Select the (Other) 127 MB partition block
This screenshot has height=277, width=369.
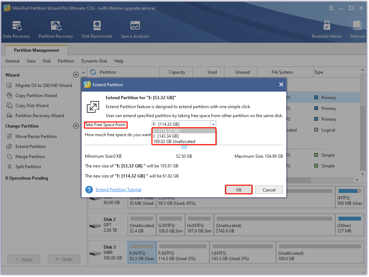click(350, 225)
